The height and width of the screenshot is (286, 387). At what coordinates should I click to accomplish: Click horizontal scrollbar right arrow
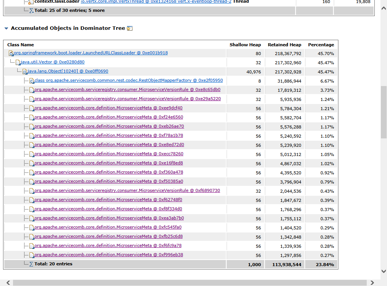point(372,283)
